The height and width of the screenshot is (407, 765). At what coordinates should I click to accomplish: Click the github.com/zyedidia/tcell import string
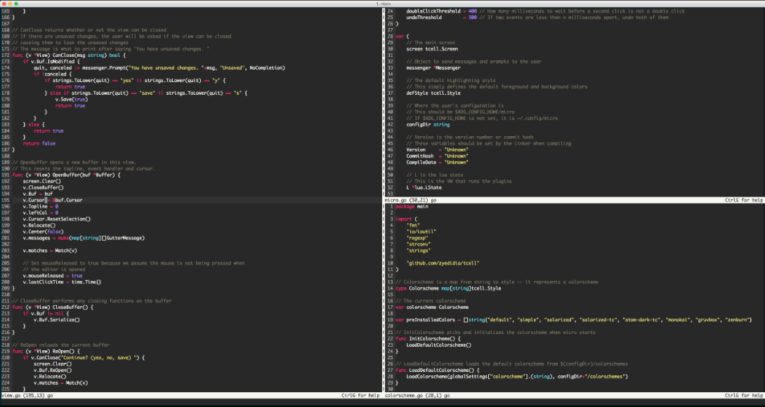[x=443, y=263]
